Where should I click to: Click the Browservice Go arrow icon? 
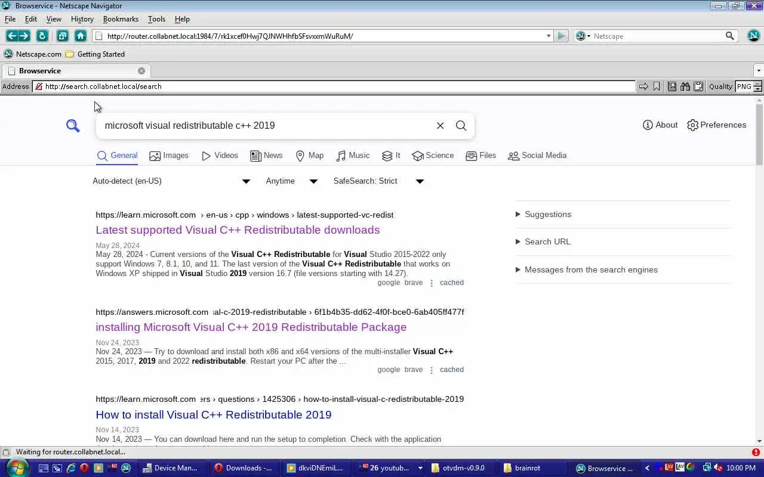[643, 86]
